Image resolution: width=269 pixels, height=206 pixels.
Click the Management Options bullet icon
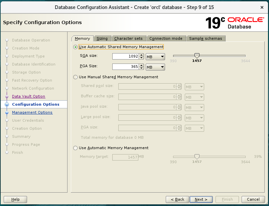pos(7,113)
